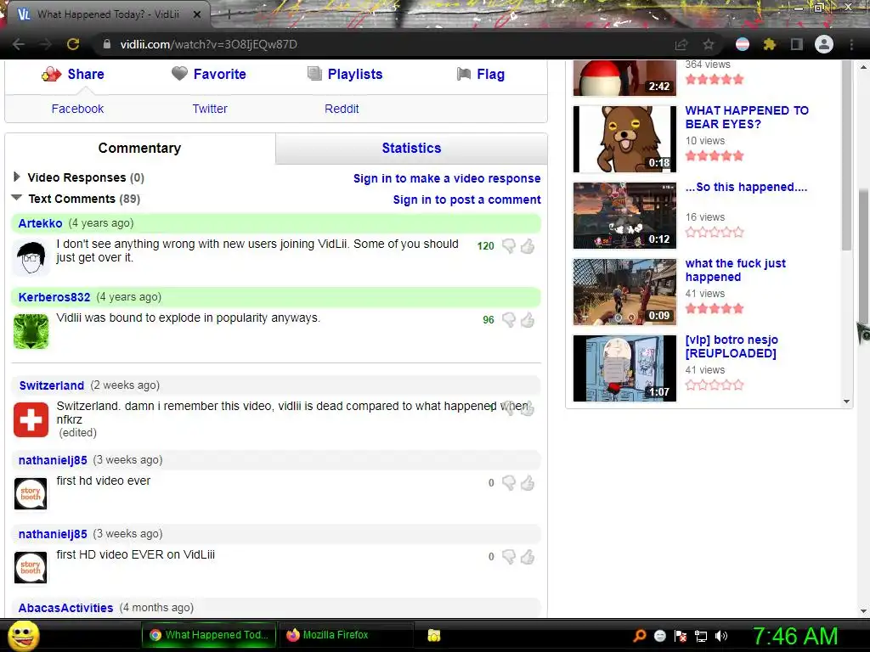Click the Playlists icon
Viewport: 870px width, 652px height.
point(314,74)
